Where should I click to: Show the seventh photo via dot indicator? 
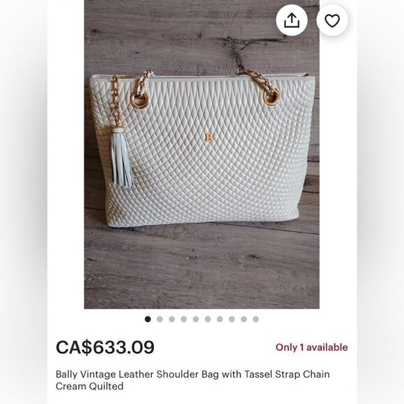coord(220,319)
